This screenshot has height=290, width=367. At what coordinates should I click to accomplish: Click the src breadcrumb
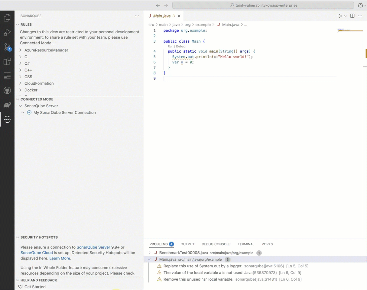(151, 24)
